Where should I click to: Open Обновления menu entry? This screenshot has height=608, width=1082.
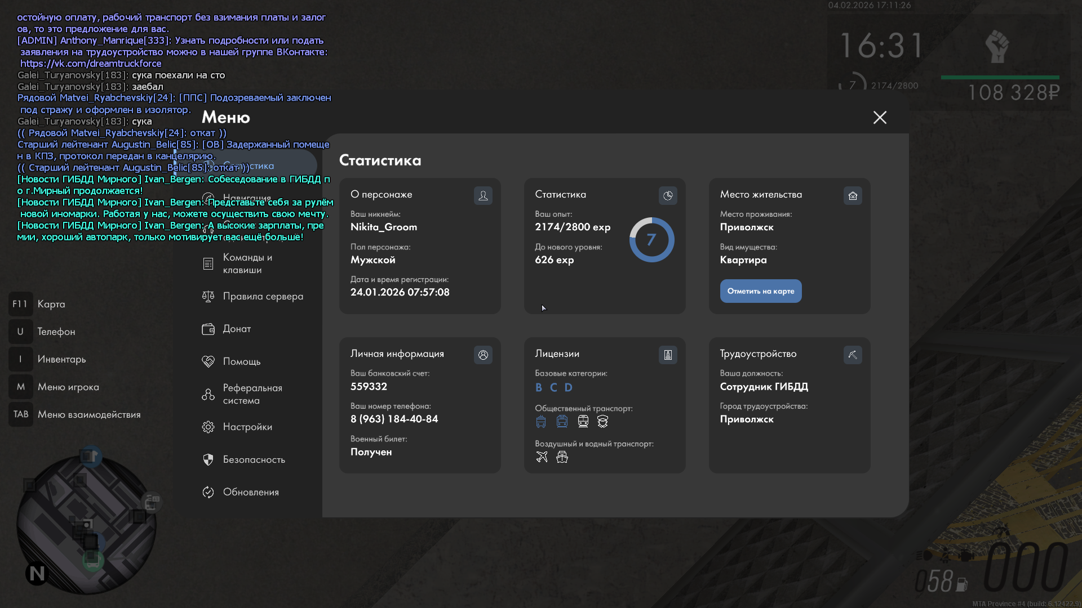(251, 492)
